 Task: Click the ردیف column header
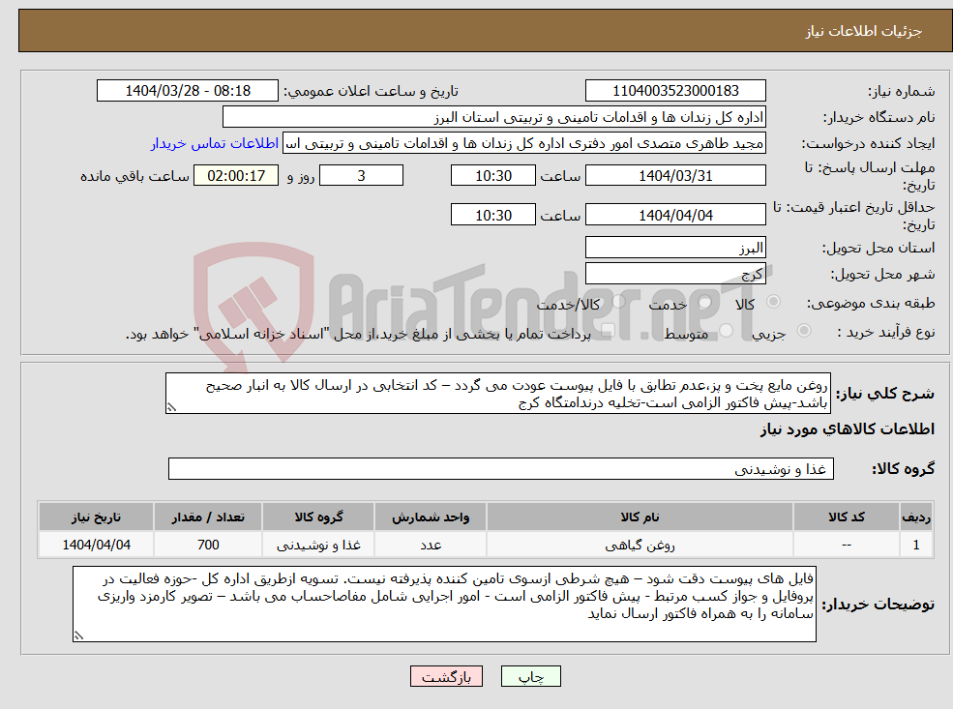916,517
